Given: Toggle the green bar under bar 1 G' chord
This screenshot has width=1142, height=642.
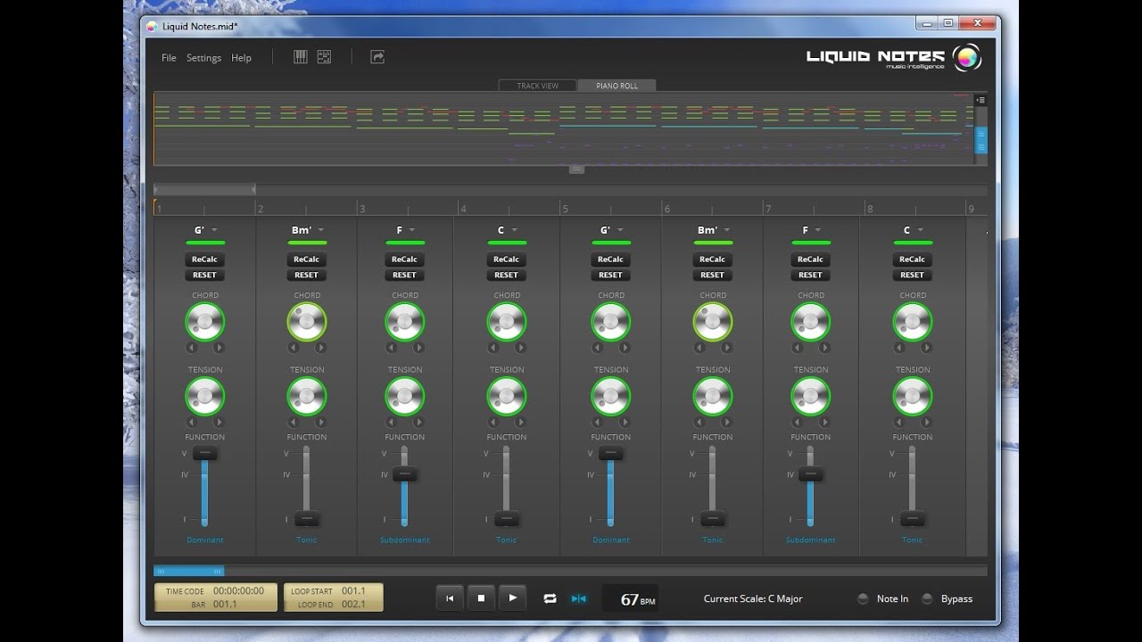Looking at the screenshot, I should point(205,243).
